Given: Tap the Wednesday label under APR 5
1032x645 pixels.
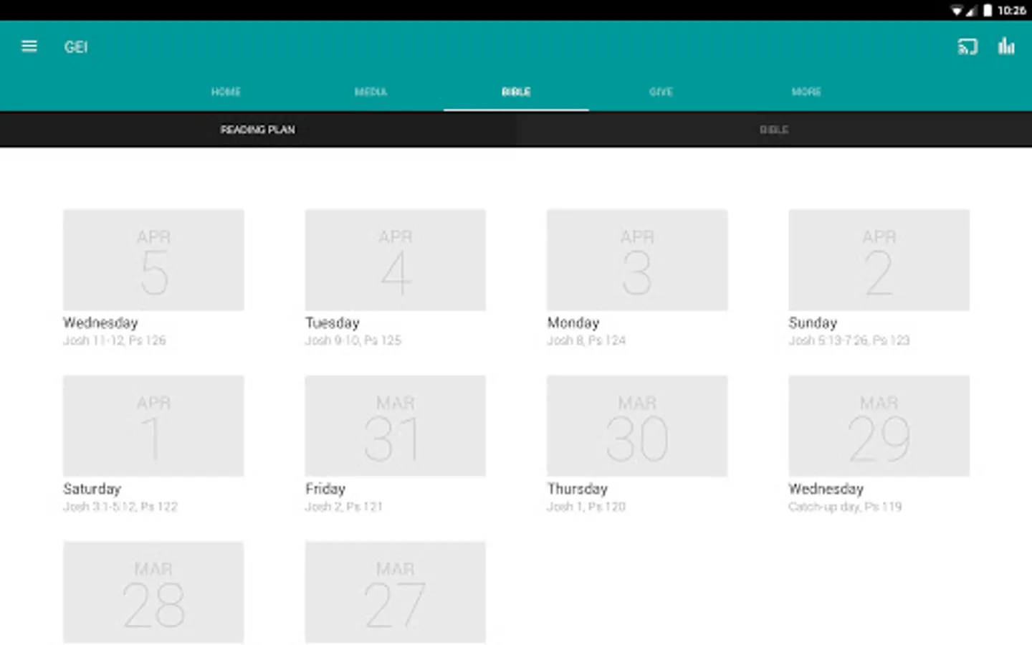Looking at the screenshot, I should [x=101, y=323].
